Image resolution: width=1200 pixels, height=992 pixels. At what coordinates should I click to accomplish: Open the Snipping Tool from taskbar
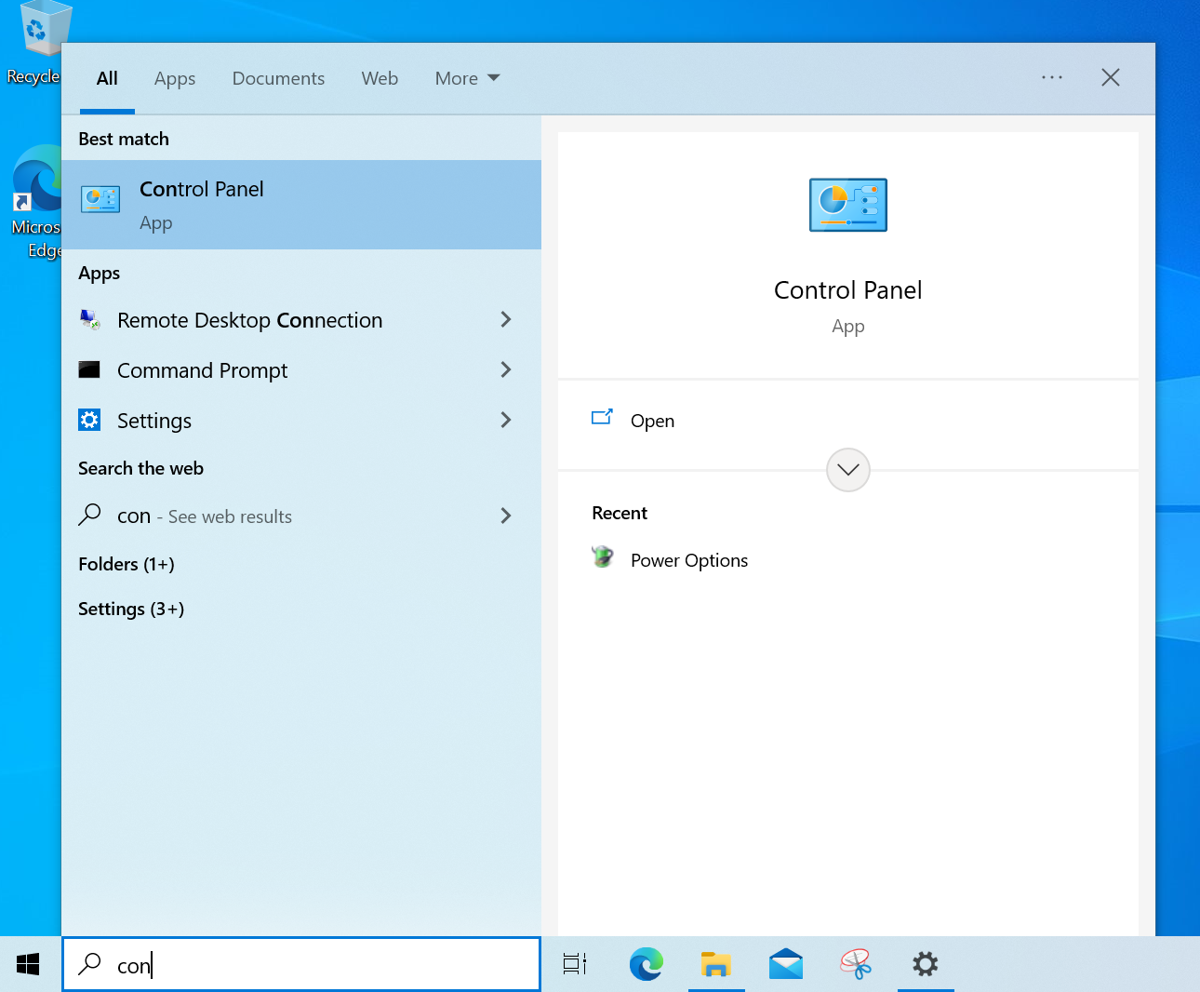(x=856, y=965)
